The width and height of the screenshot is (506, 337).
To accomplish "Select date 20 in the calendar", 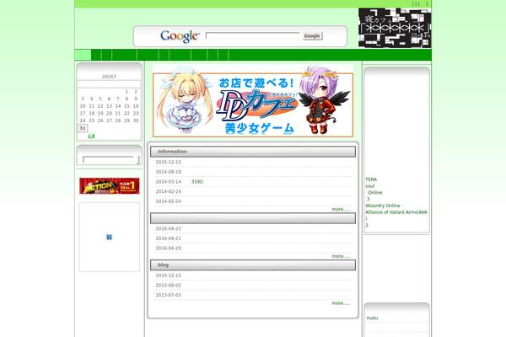I will tap(109, 114).
